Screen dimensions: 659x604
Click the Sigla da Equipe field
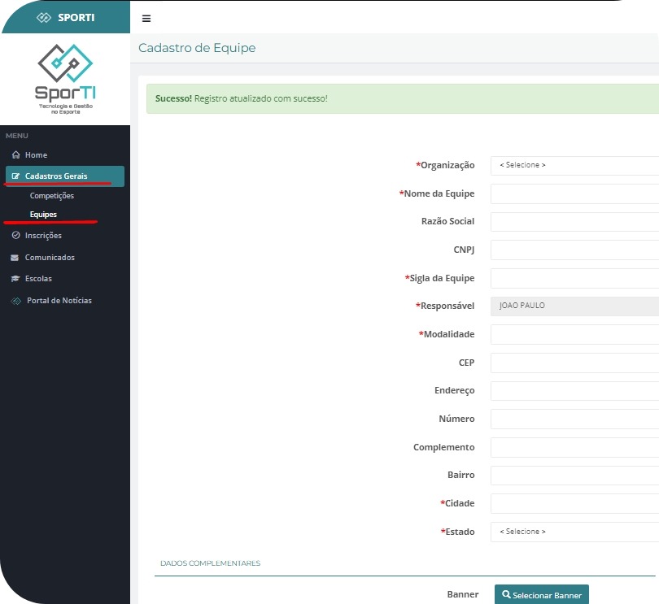click(574, 278)
